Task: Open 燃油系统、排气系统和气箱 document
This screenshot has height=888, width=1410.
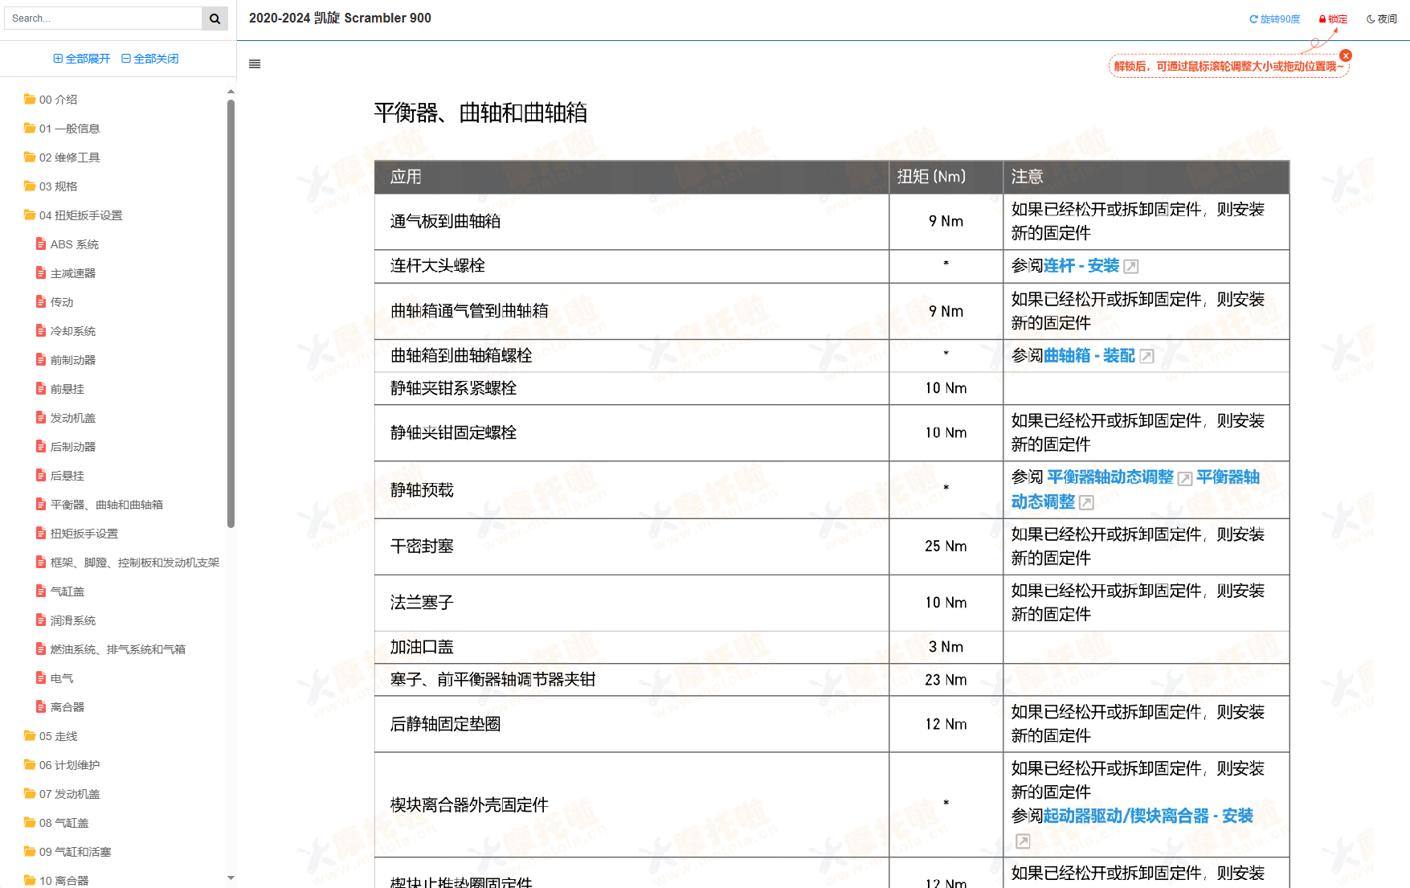Action: coord(111,649)
